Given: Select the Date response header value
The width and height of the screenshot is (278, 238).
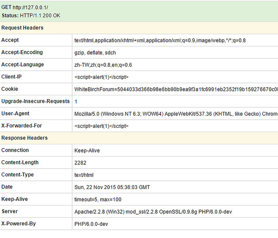Looking at the screenshot, I should (x=112, y=187).
